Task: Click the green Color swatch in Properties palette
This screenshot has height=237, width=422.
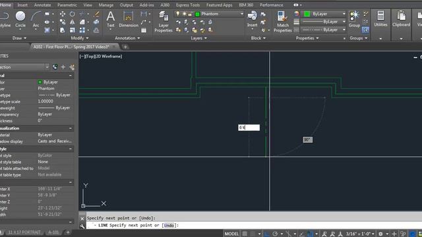Action: pos(40,82)
